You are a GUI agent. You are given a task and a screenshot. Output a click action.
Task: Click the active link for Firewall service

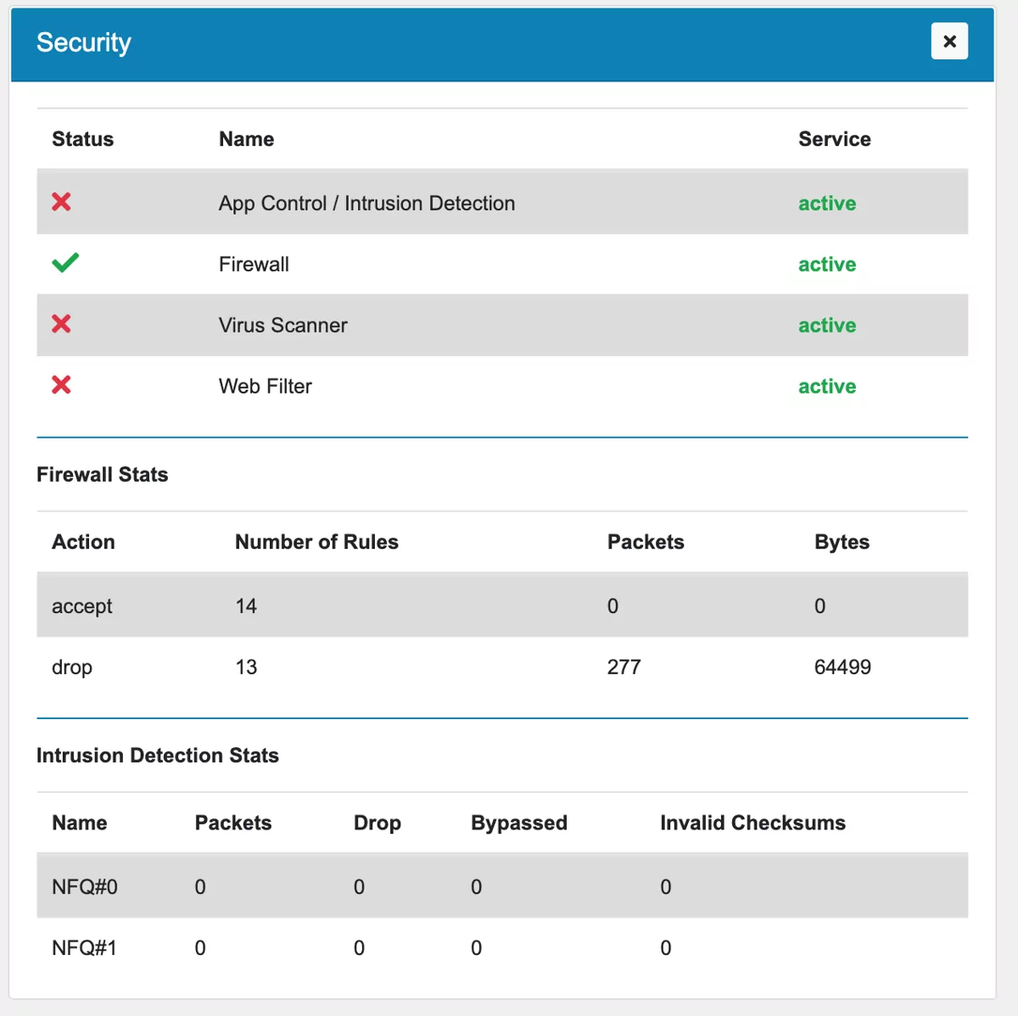[x=826, y=264]
